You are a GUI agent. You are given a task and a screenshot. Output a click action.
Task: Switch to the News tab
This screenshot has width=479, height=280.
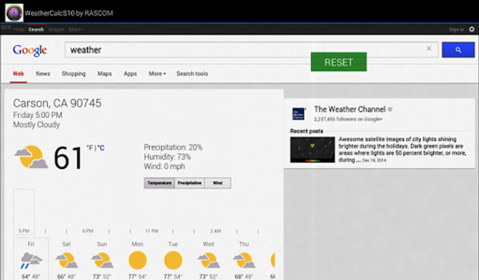43,74
